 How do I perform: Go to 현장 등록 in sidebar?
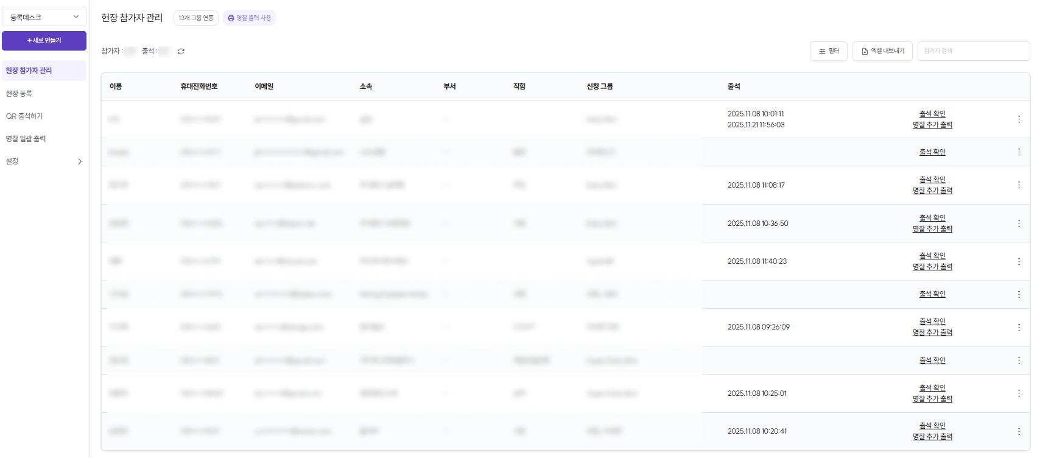tap(19, 94)
